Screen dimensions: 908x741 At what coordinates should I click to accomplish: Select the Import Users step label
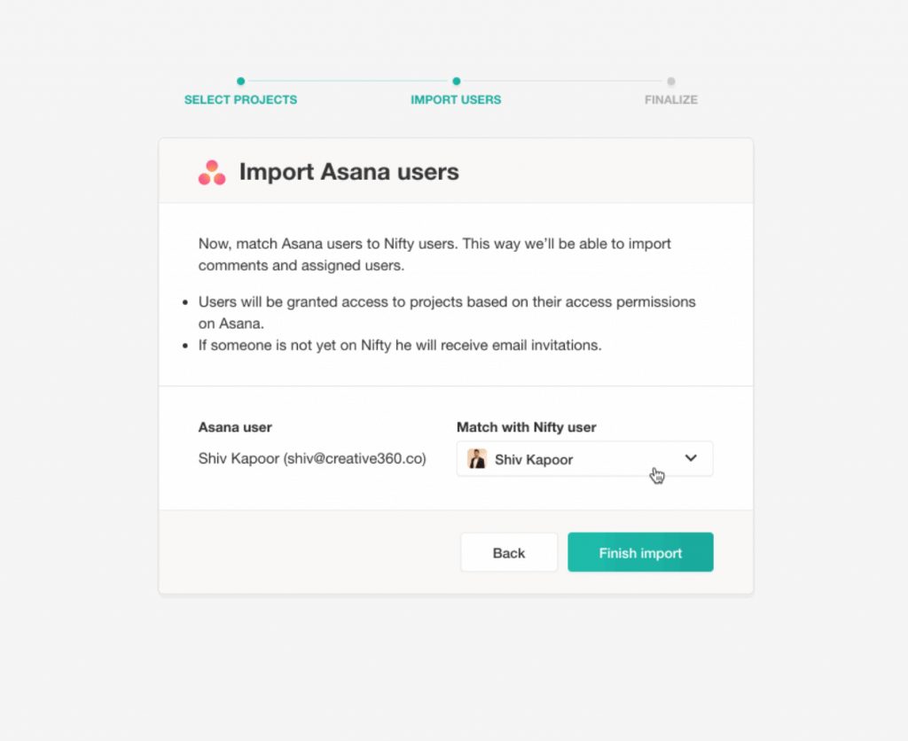click(x=456, y=99)
